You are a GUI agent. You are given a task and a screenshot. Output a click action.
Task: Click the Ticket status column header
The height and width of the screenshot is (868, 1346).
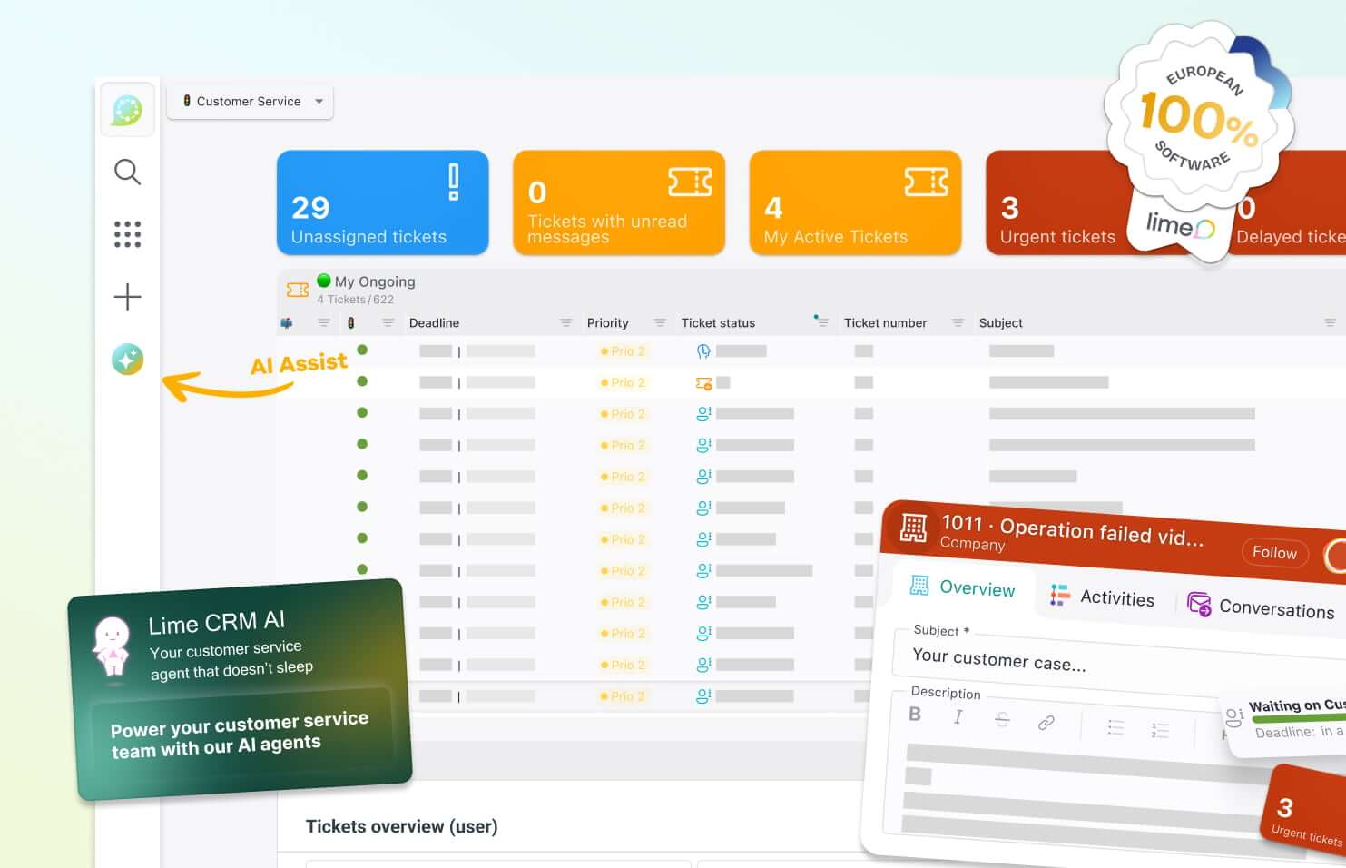coord(718,323)
